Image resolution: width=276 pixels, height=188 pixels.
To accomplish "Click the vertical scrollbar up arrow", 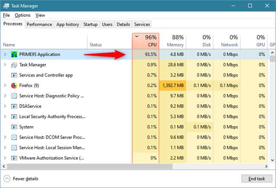I will pyautogui.click(x=272, y=53).
